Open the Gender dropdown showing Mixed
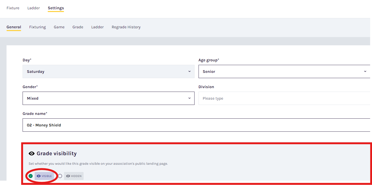Image resolution: width=372 pixels, height=185 pixels. pyautogui.click(x=108, y=98)
